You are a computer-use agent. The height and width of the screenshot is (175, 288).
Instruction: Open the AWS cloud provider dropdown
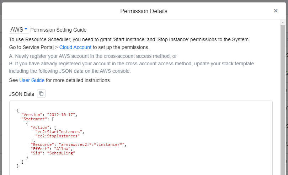pyautogui.click(x=19, y=29)
